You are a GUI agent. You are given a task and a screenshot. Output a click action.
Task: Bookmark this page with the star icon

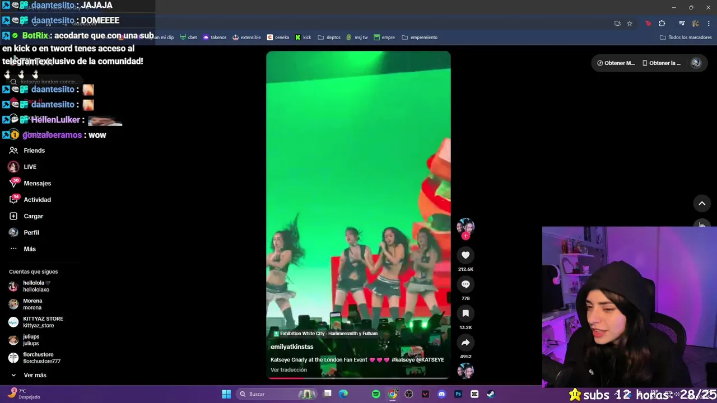point(630,24)
